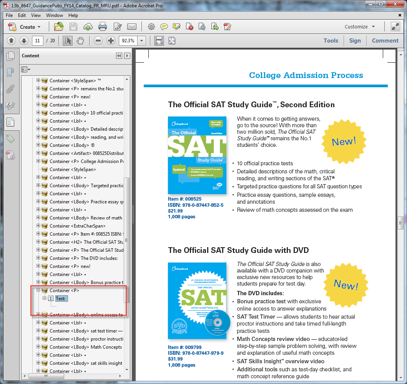Click the Print file icon
This screenshot has height=384, width=407.
click(103, 27)
